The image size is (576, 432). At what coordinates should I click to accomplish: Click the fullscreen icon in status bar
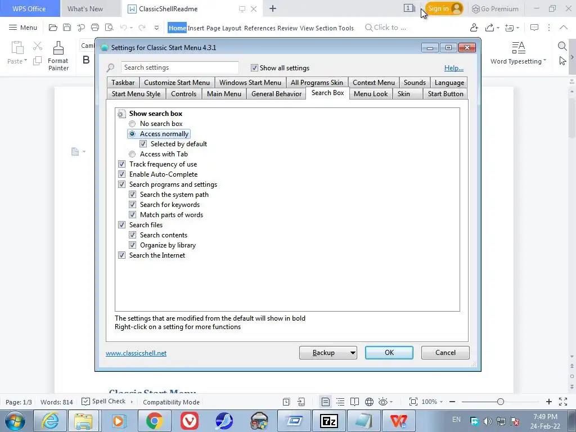click(x=562, y=402)
